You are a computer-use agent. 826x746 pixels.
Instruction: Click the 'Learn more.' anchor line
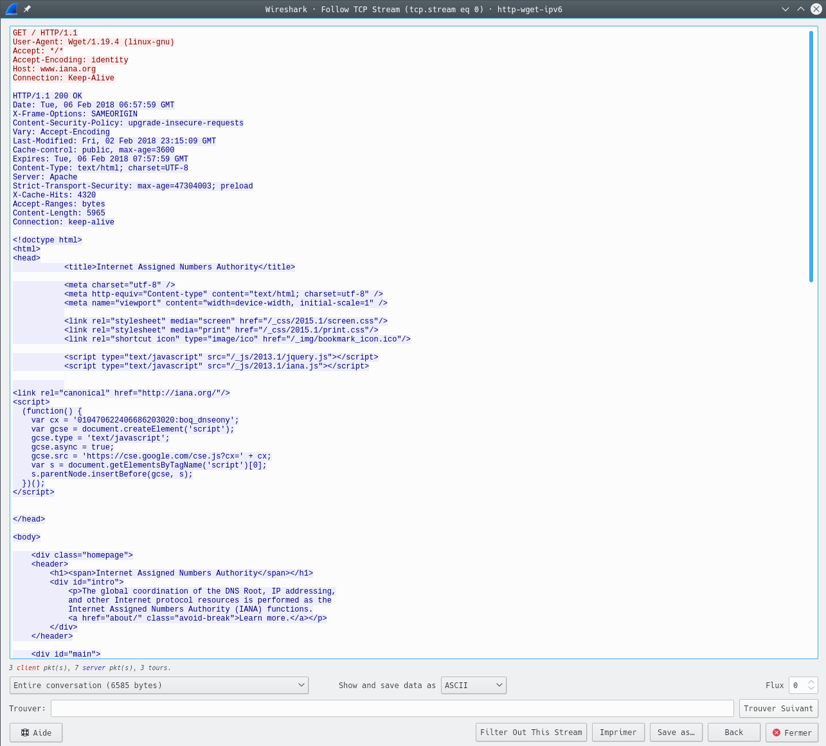point(197,618)
